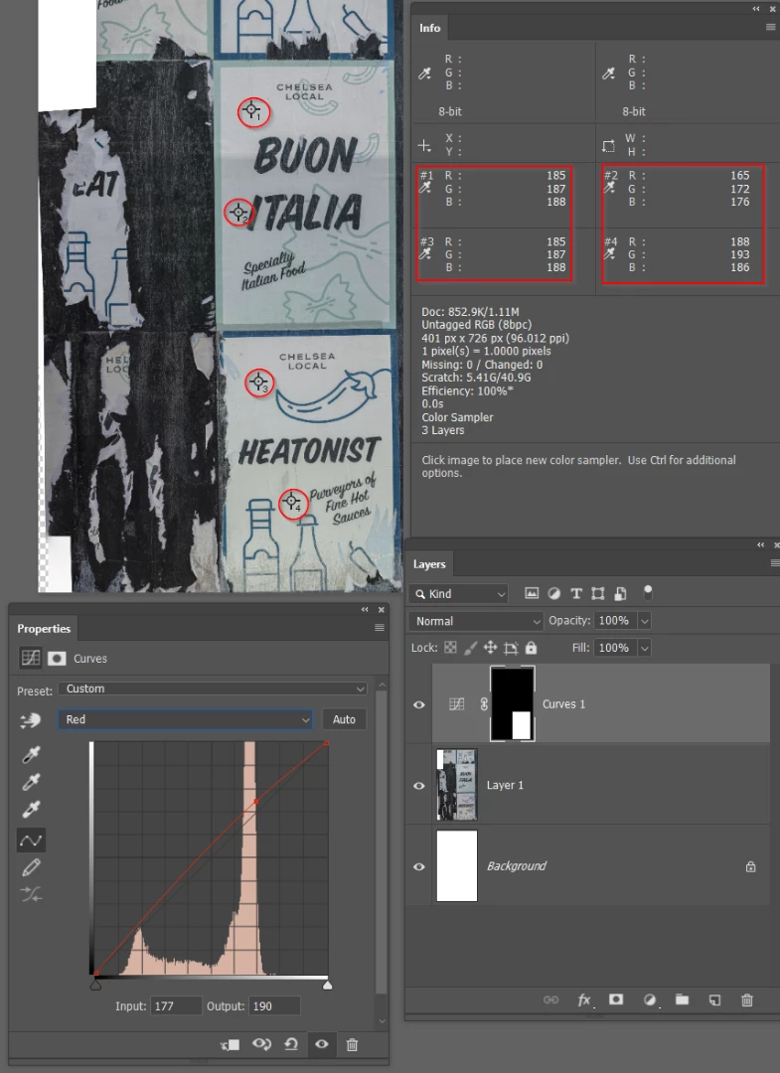780x1073 pixels.
Task: Toggle the mask link on Curves 1
Action: pyautogui.click(x=484, y=704)
